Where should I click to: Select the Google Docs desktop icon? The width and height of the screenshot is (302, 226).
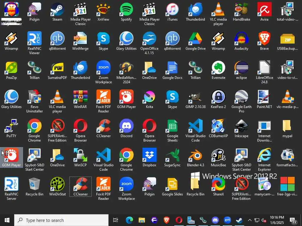click(172, 70)
